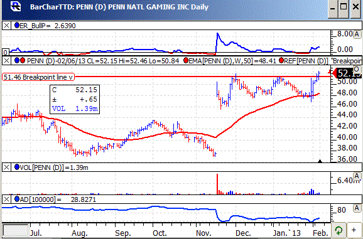Image resolution: width=363 pixels, height=239 pixels.
Task: Click the 'Feb.' date axis label
Action: click(320, 233)
